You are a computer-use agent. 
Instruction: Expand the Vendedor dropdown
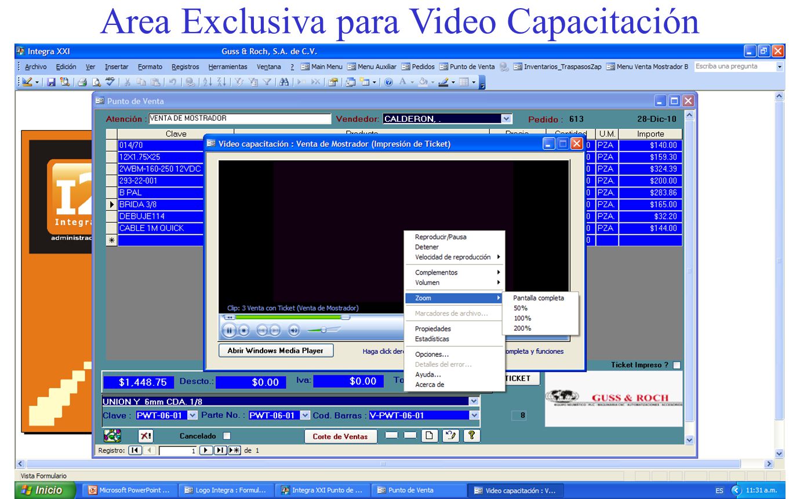(506, 119)
